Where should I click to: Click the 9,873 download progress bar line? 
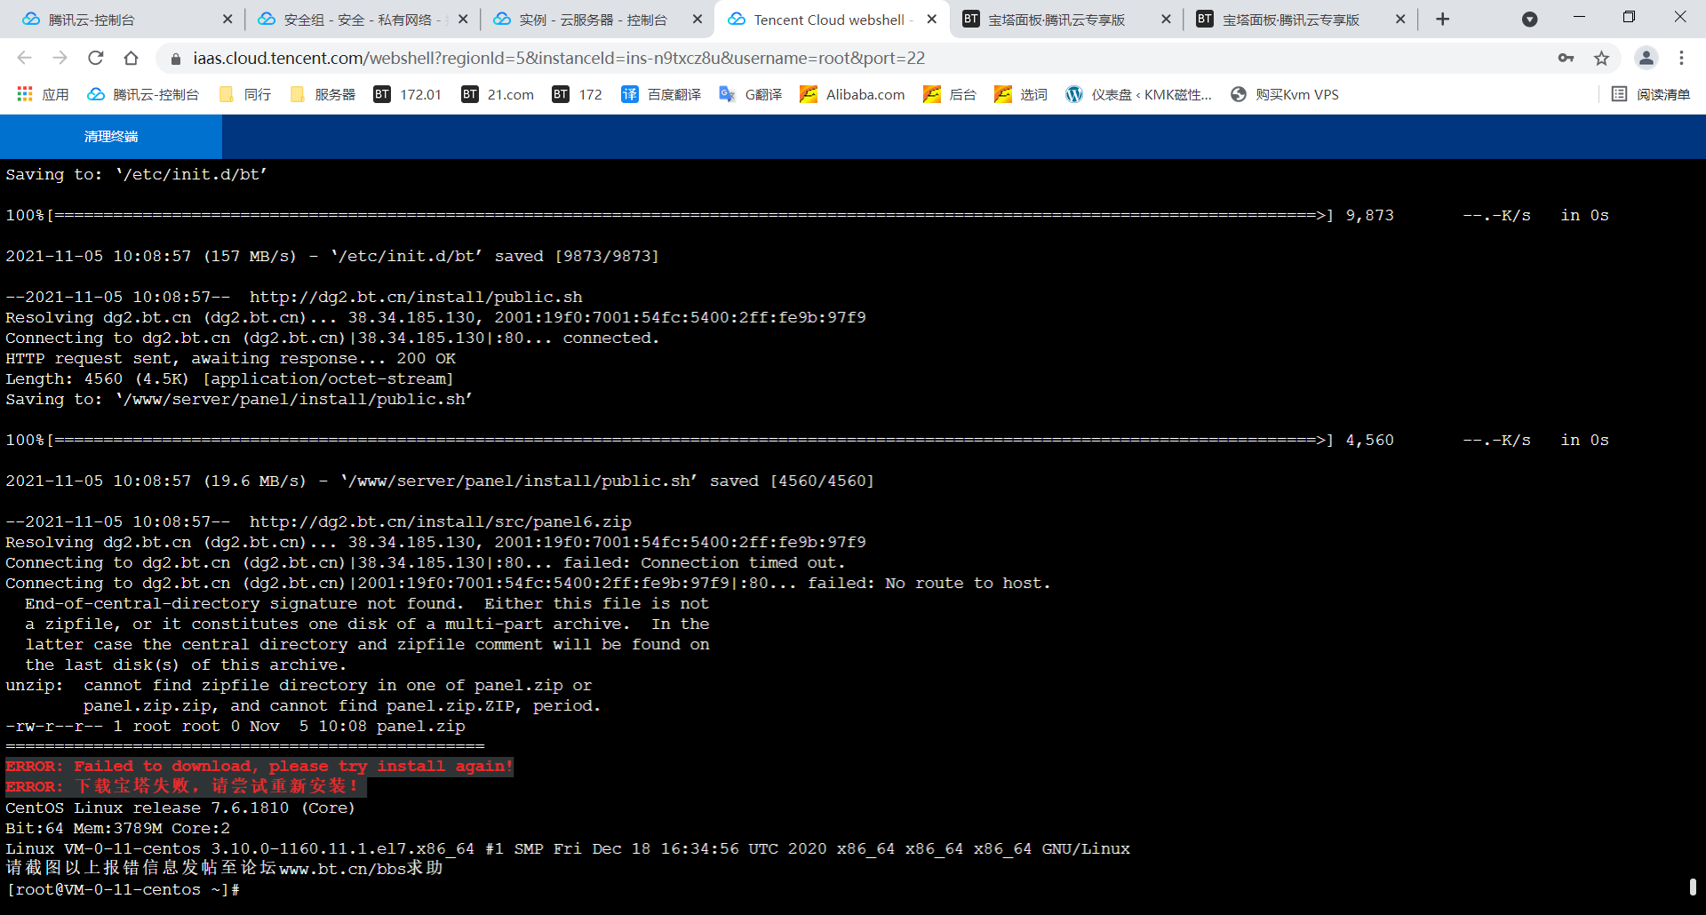[x=807, y=215]
